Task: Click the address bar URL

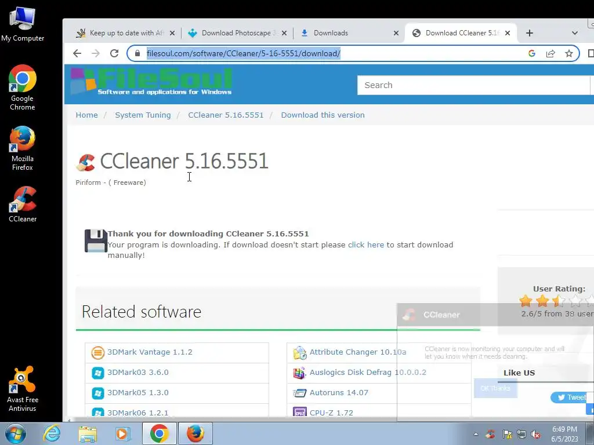Action: click(x=244, y=53)
